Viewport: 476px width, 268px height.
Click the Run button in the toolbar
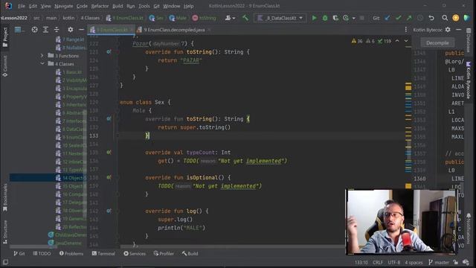point(314,18)
